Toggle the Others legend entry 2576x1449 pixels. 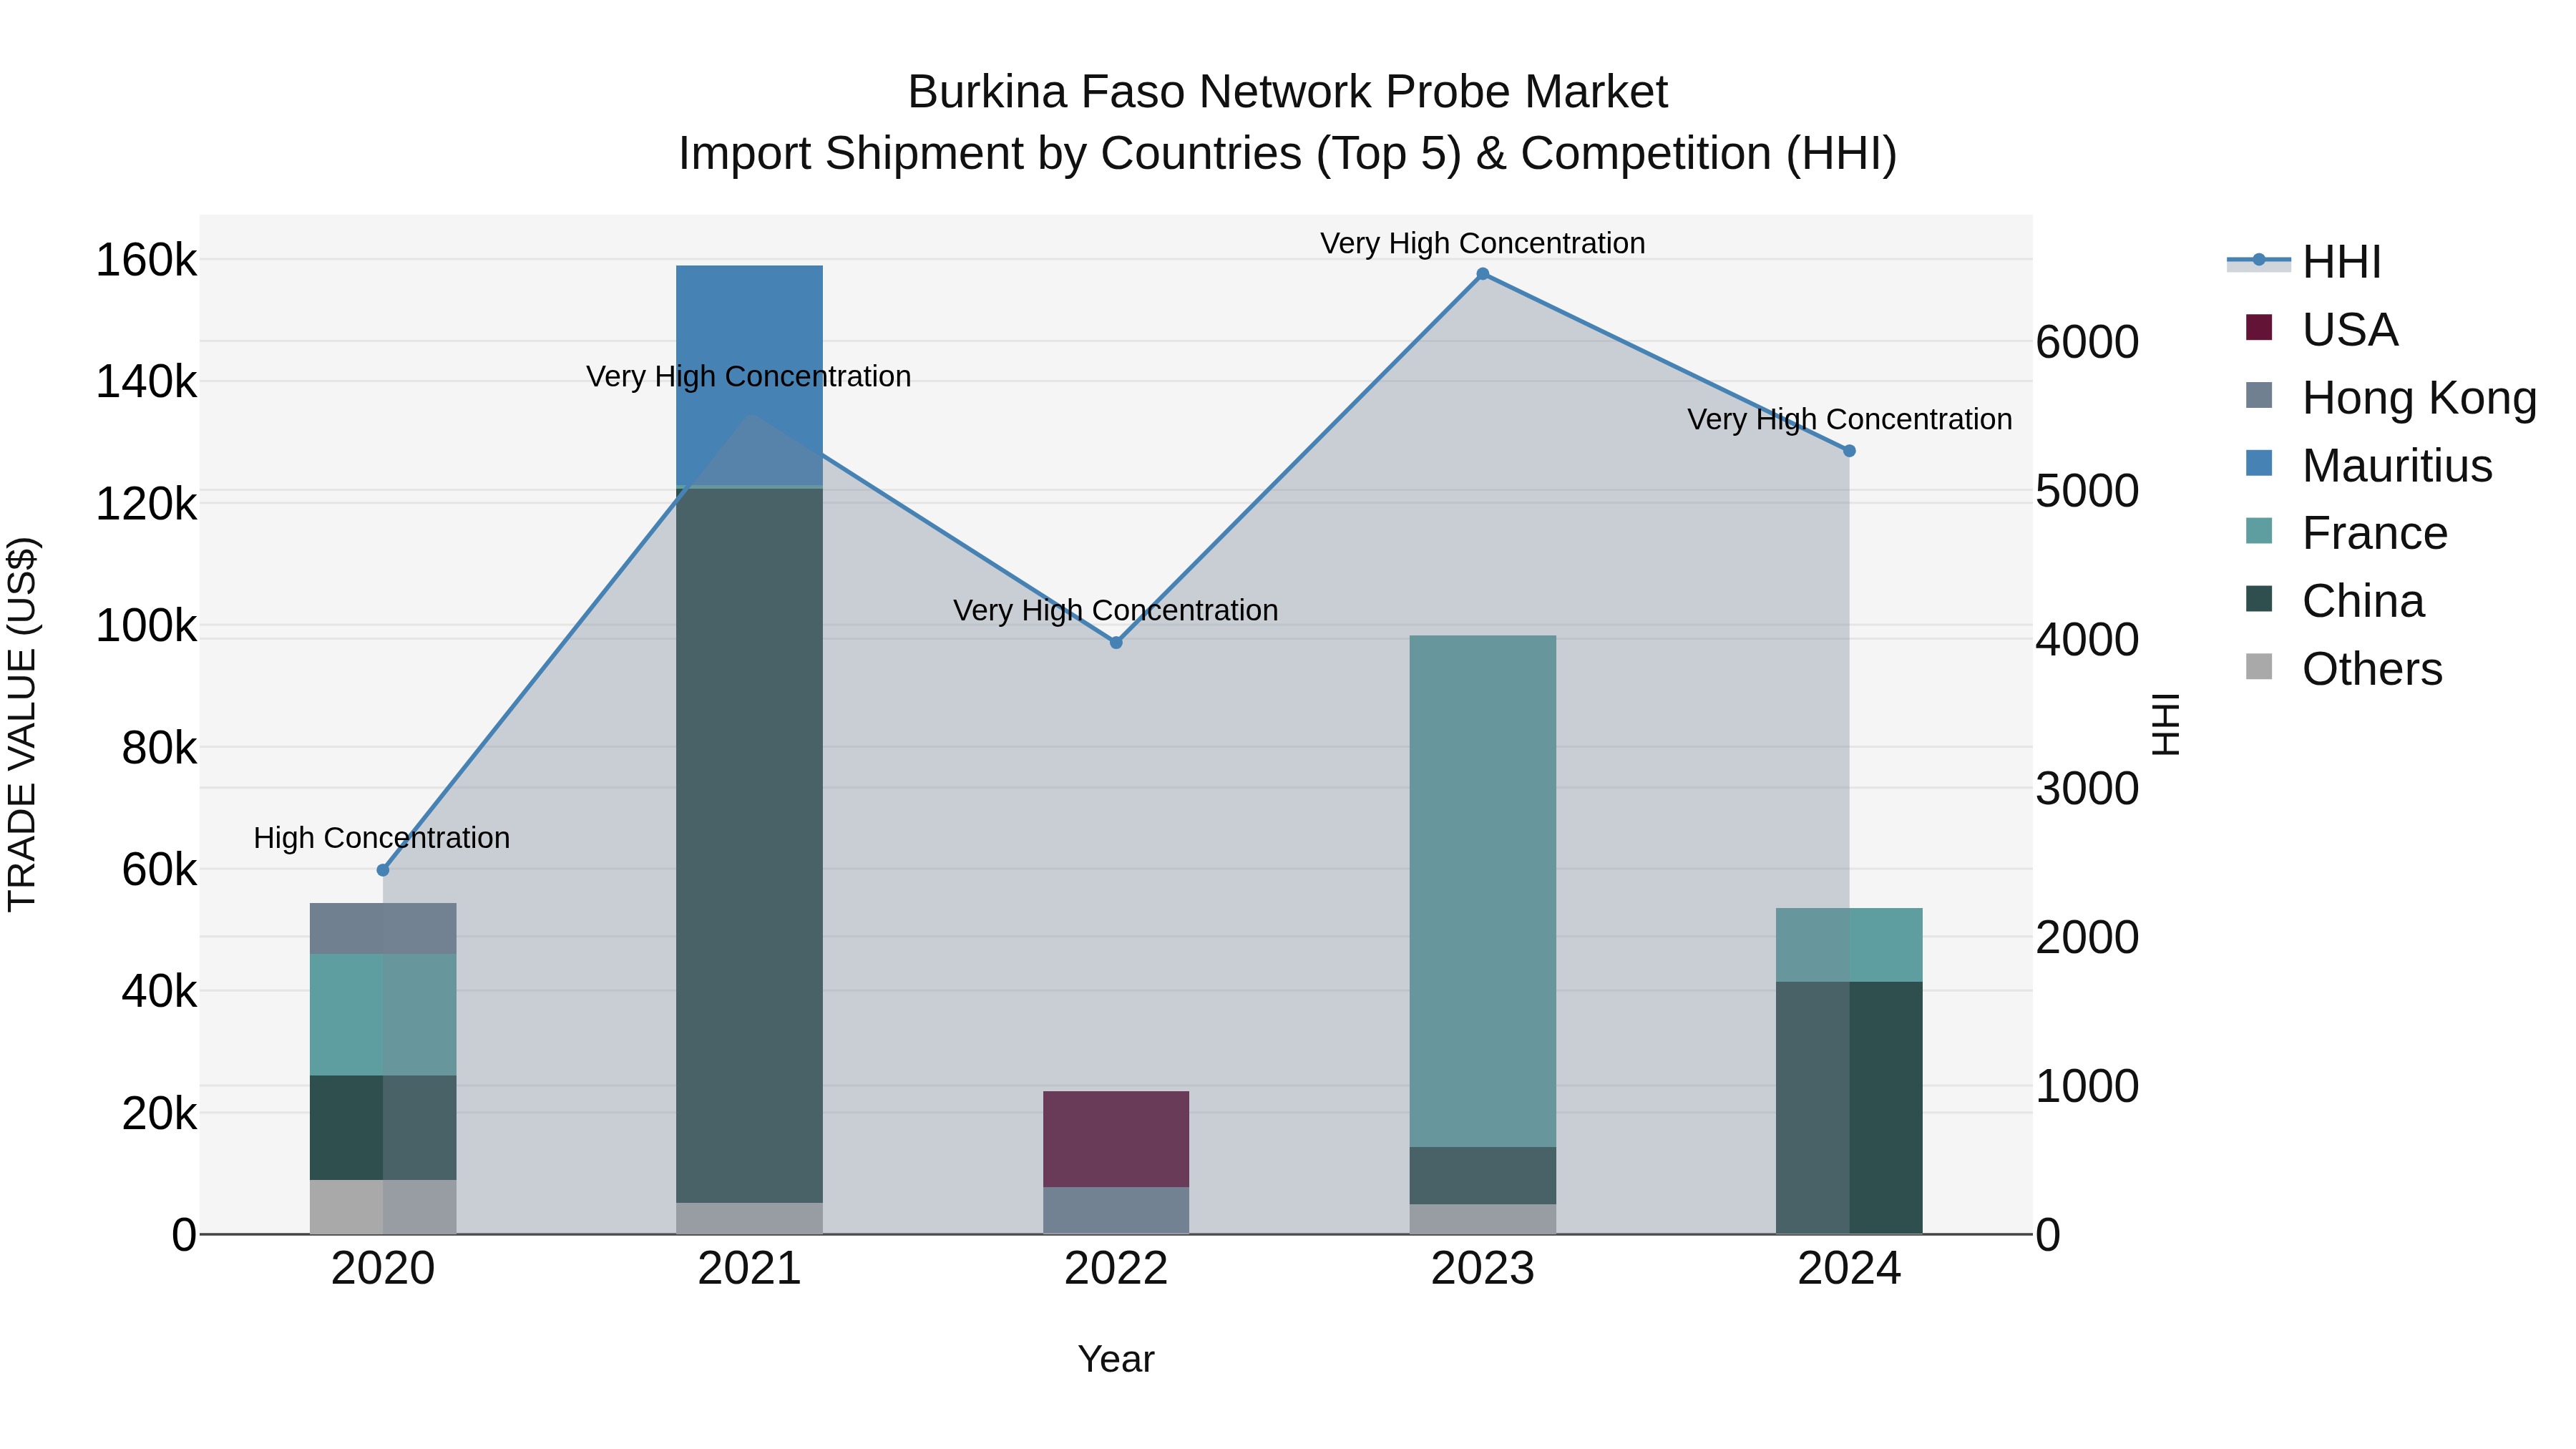click(x=2344, y=669)
